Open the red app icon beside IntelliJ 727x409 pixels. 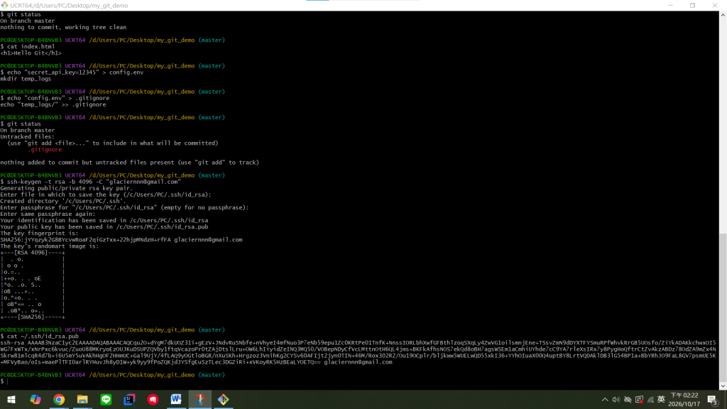click(153, 399)
